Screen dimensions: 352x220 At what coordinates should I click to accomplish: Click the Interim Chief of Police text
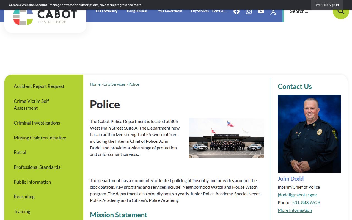pyautogui.click(x=299, y=187)
